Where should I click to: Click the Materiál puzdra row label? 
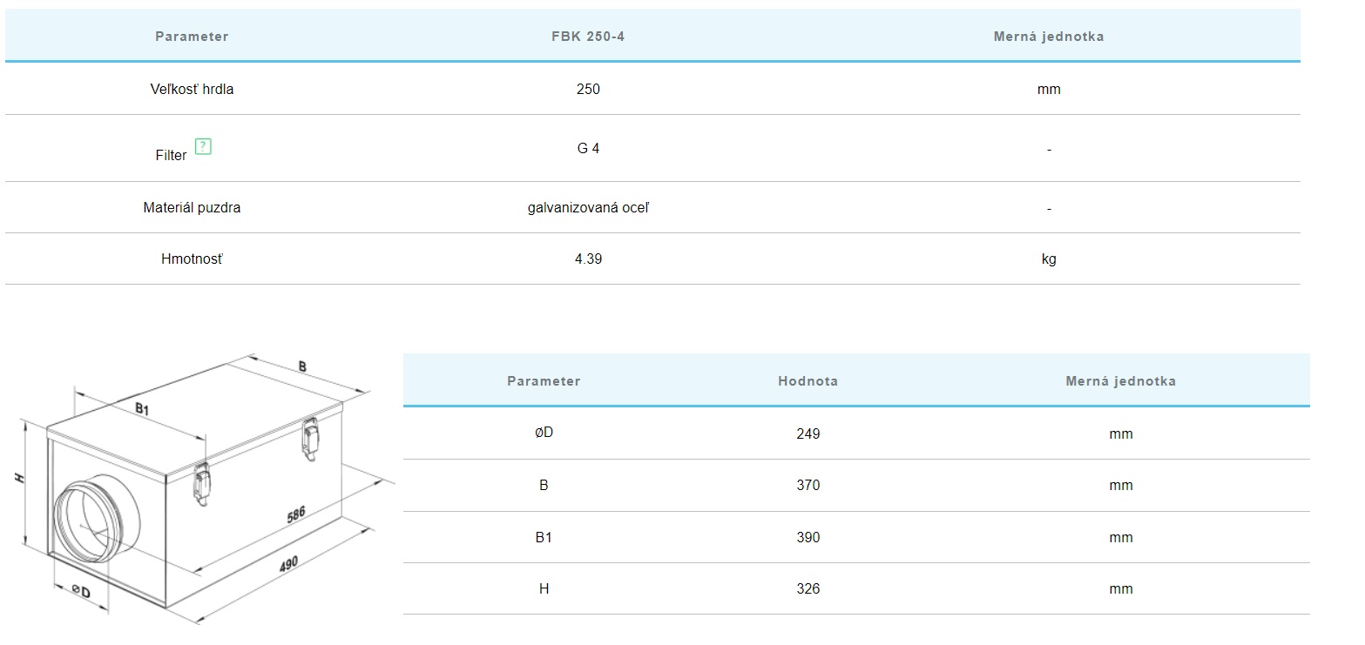point(192,208)
